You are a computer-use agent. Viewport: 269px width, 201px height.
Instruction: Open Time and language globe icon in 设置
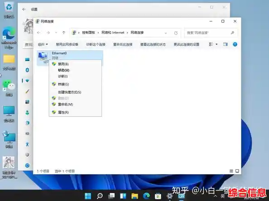pos(27,123)
